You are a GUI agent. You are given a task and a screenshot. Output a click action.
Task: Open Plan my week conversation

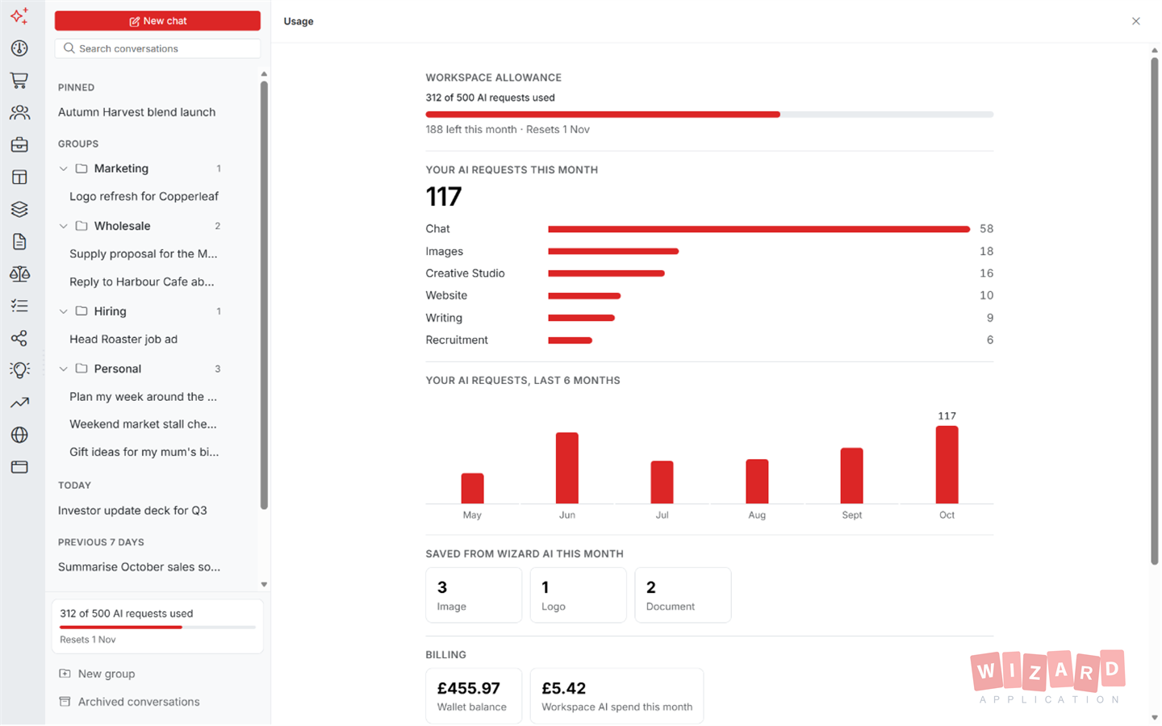(144, 396)
